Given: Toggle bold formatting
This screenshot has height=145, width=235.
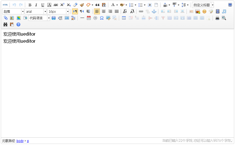Looking at the screenshot, I should [30, 5].
